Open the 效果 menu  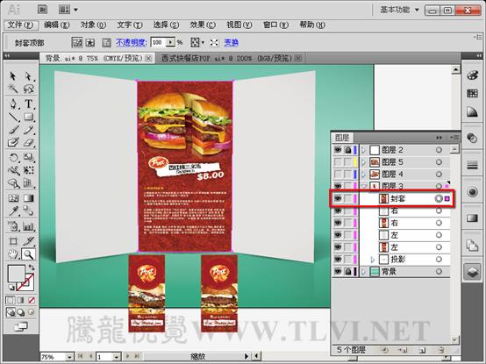(x=203, y=25)
